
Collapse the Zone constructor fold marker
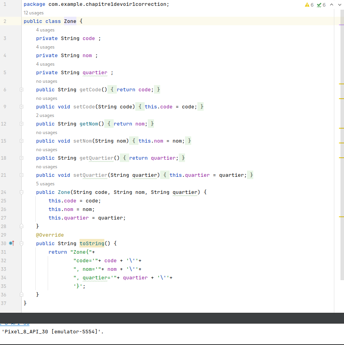22,192
